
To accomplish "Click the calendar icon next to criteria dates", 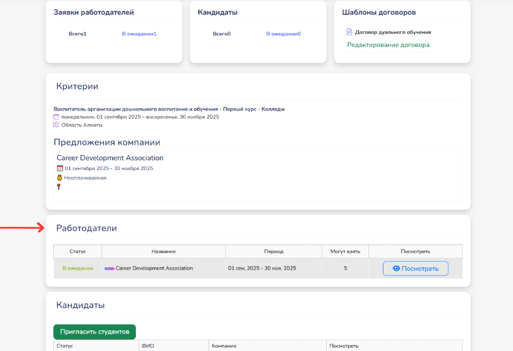I will 56,117.
